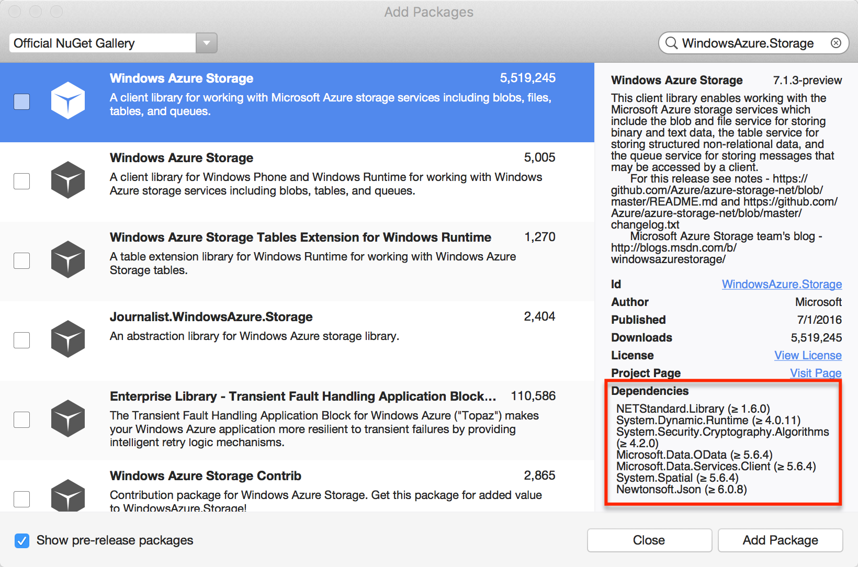Select the Journalist.WindowsAzure.Storage checkbox
Image resolution: width=858 pixels, height=567 pixels.
pyautogui.click(x=21, y=340)
